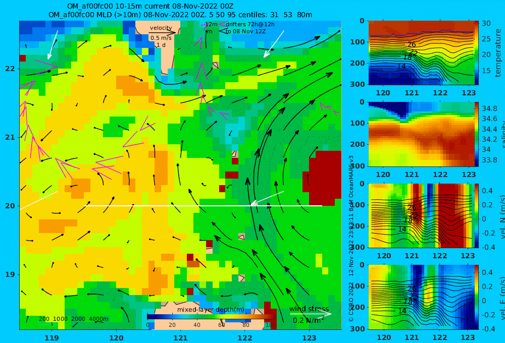Click the 'velocity' legend label
Viewport: 505px width, 343px height.
pyautogui.click(x=161, y=28)
